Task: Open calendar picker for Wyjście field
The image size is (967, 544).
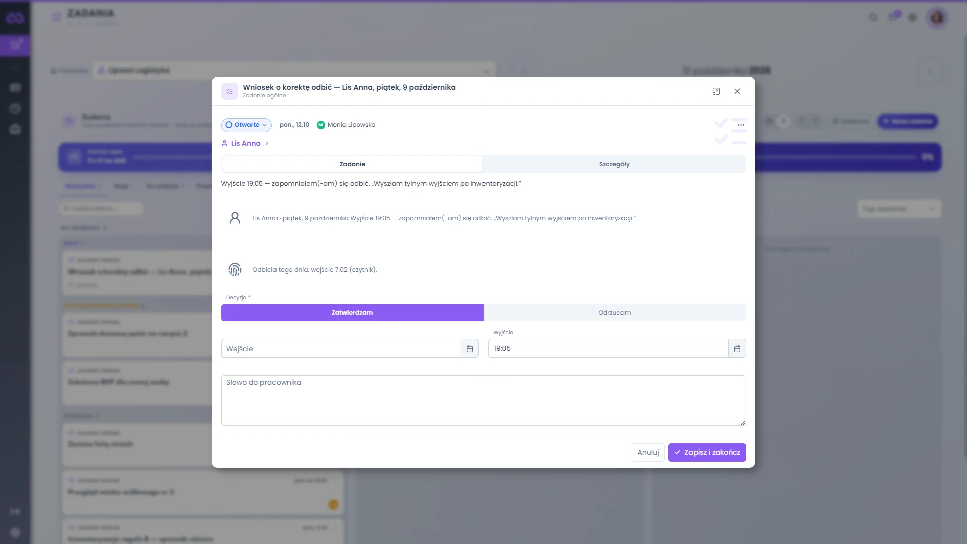Action: (737, 349)
